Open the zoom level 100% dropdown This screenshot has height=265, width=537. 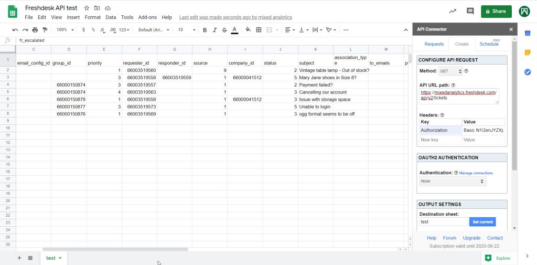point(65,30)
